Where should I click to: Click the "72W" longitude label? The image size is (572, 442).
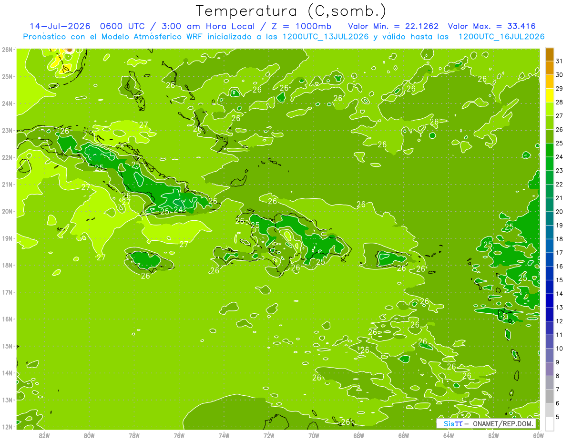point(269,435)
